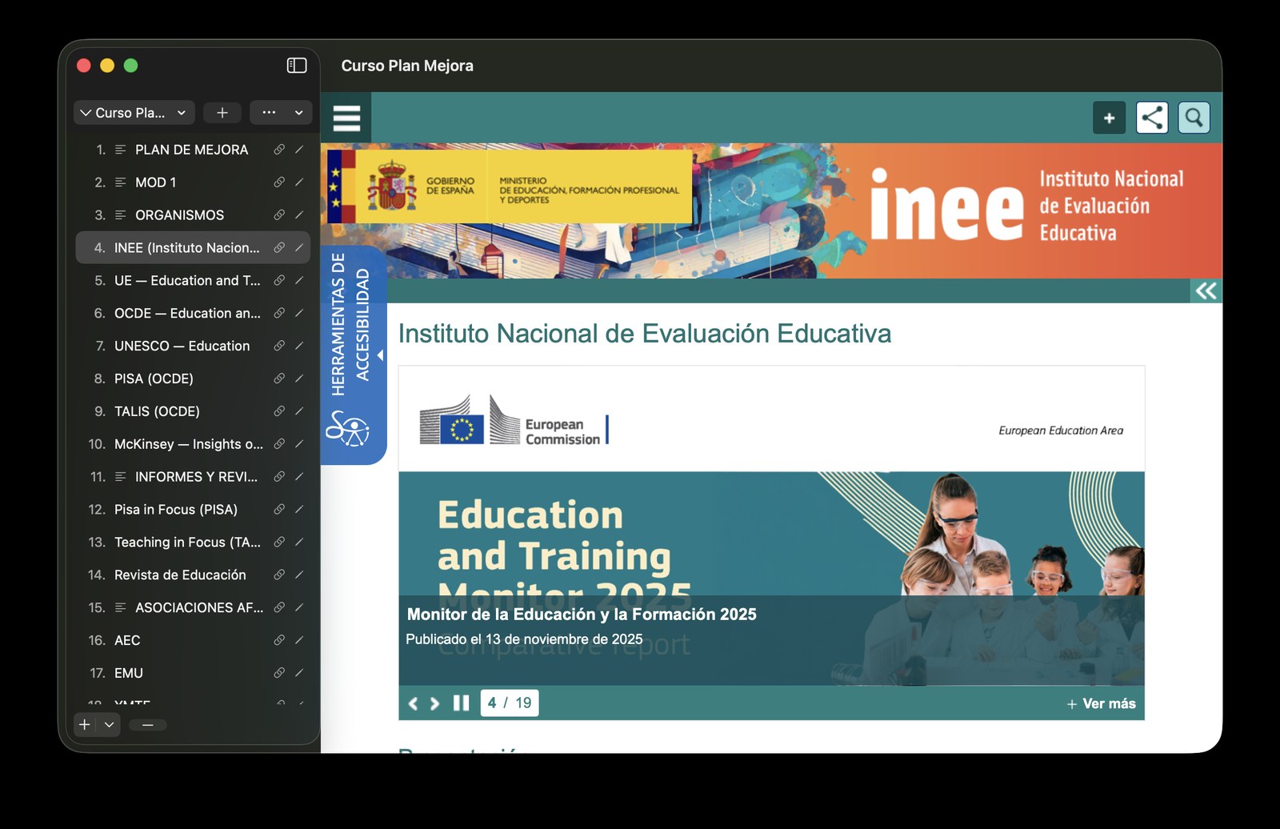Click the accessibility figure icon
Screen dimensions: 1280x829
click(347, 429)
